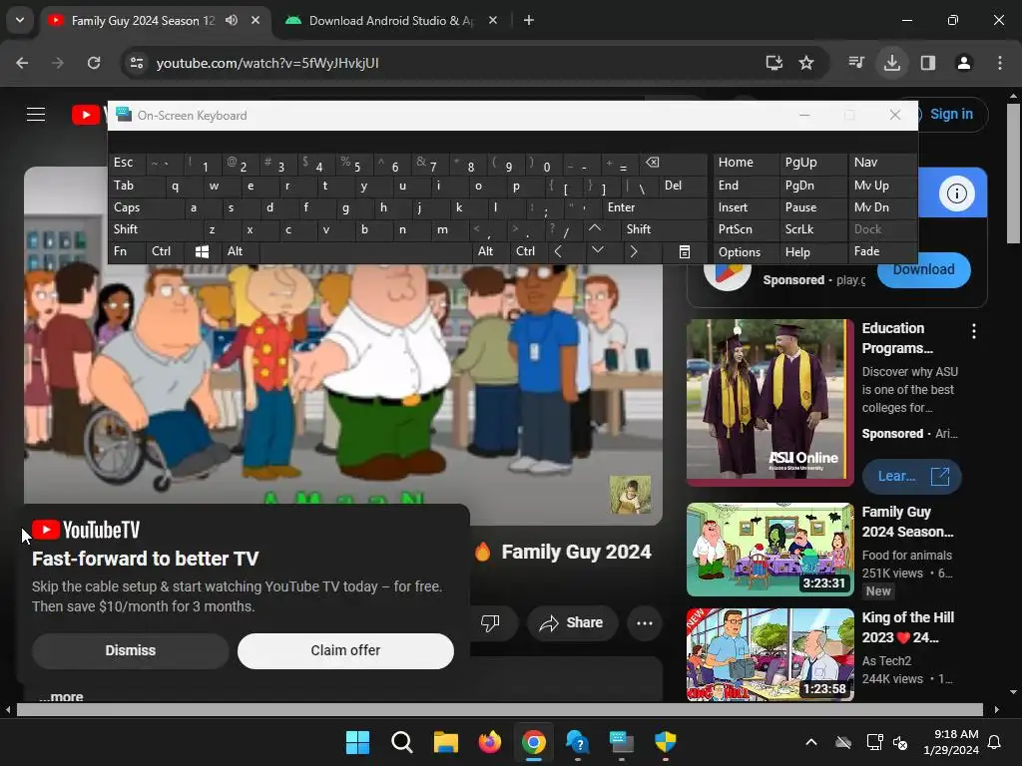Close the Download Android Studio tab

point(493,20)
